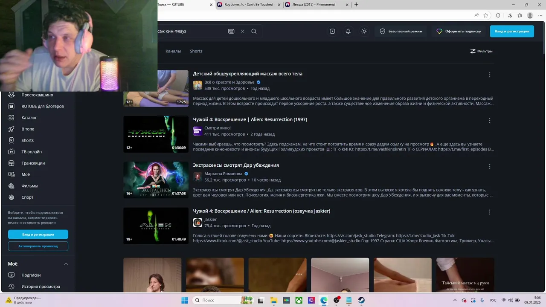Open options menu for Экстрасенсы смотрят video

(490, 166)
